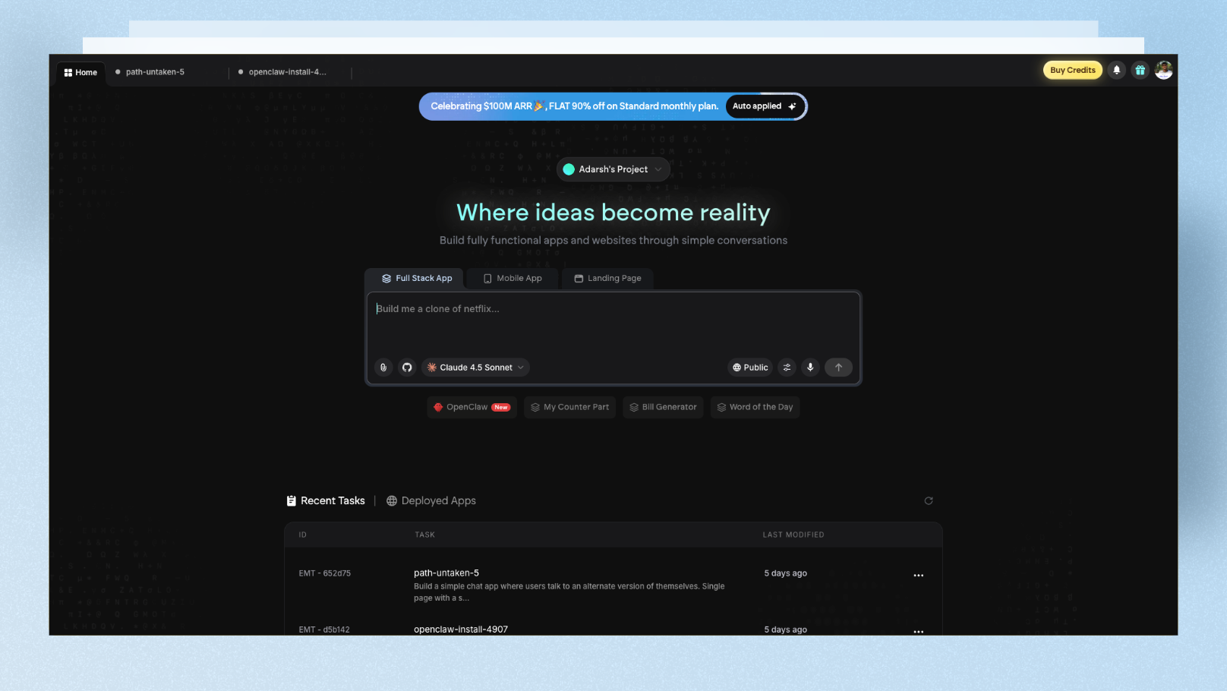Viewport: 1227px width, 691px height.
Task: Click the Buy Credits button
Action: point(1072,69)
